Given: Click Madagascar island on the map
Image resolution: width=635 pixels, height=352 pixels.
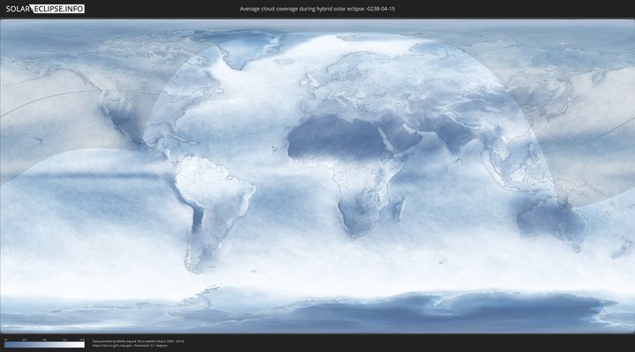Looking at the screenshot, I should (400, 209).
